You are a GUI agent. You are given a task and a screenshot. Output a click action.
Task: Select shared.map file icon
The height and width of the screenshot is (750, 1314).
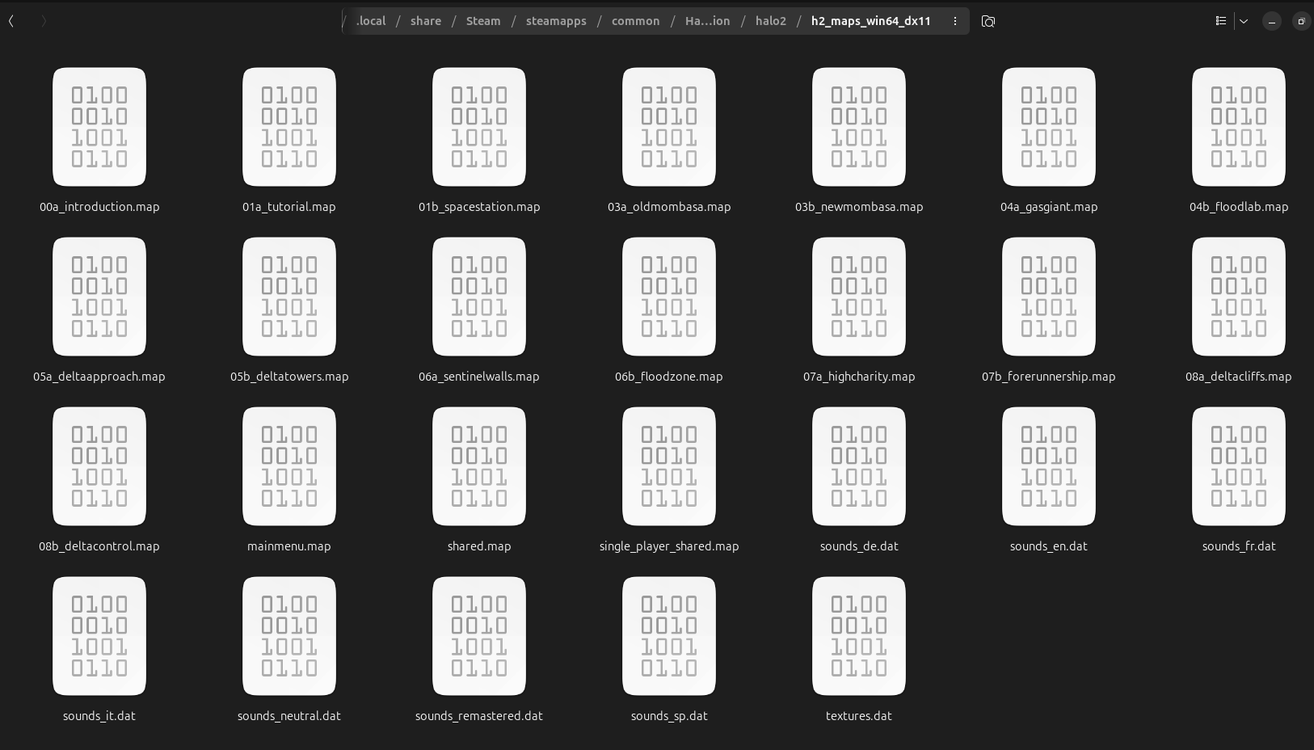(x=479, y=466)
